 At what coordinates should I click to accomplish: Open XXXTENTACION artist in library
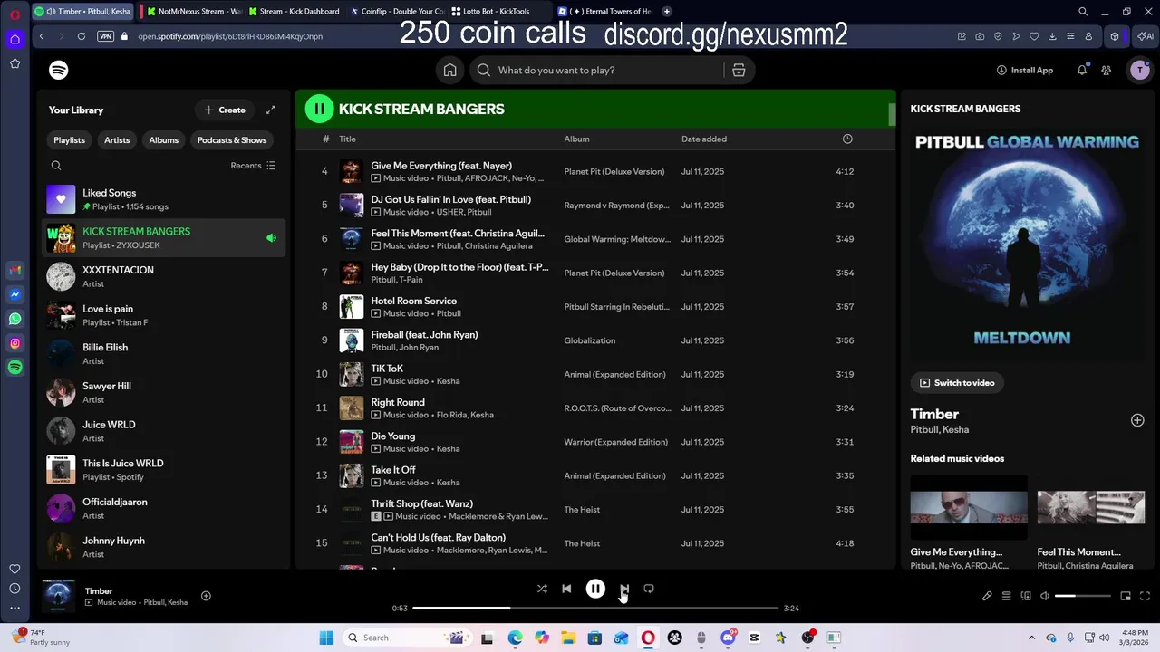164,276
